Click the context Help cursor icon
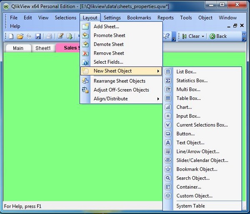The image size is (250, 214). tap(166, 36)
